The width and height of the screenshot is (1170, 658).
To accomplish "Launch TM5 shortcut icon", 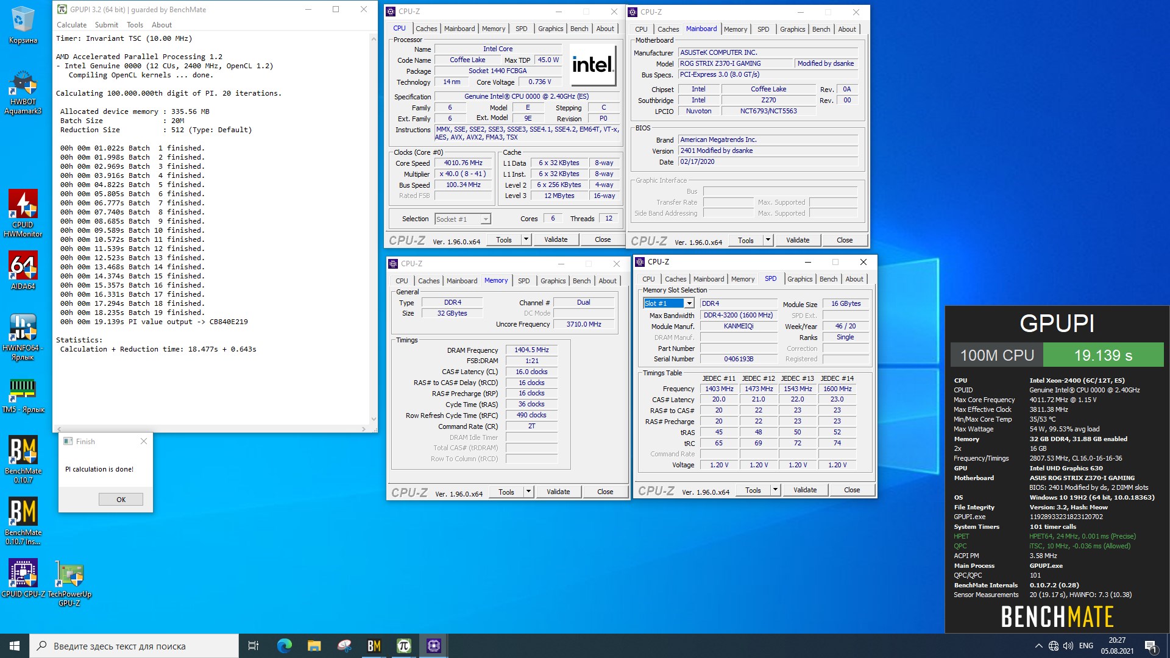I will [x=23, y=395].
